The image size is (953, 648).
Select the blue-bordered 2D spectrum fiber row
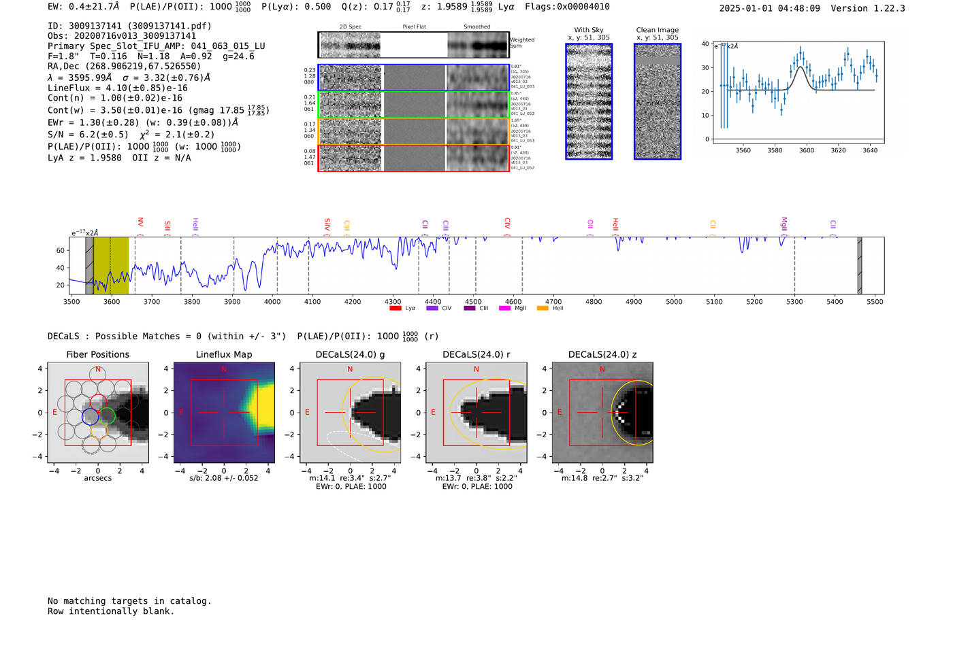(x=413, y=78)
